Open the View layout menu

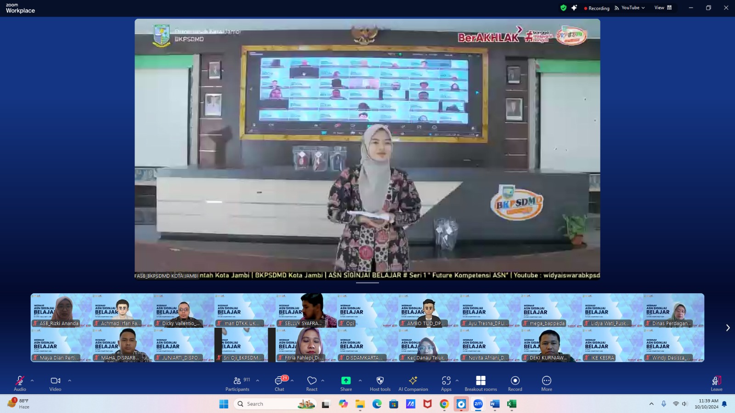[663, 8]
